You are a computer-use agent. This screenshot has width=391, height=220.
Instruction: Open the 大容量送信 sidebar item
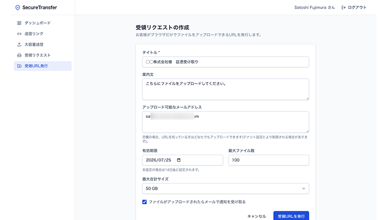coord(43,44)
